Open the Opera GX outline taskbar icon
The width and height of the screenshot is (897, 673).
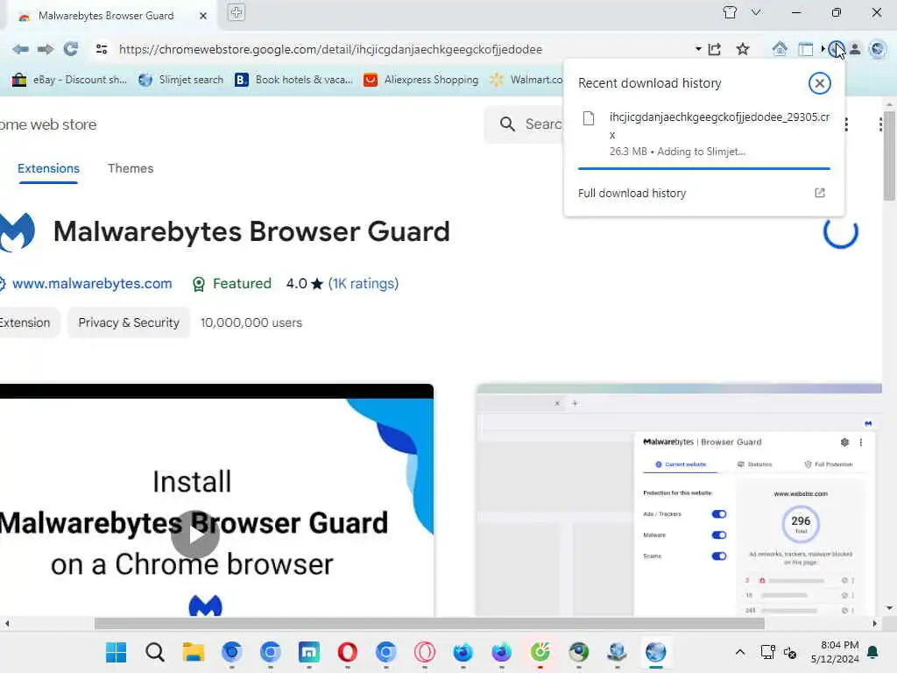(425, 652)
